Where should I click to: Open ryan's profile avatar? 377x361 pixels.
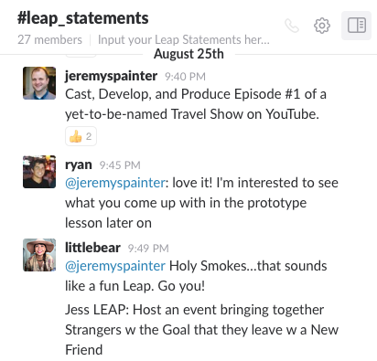point(39,172)
